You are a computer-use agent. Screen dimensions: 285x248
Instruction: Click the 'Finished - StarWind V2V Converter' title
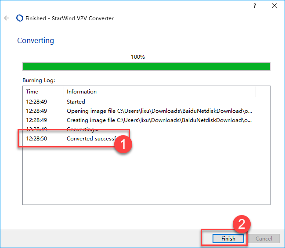click(x=70, y=18)
